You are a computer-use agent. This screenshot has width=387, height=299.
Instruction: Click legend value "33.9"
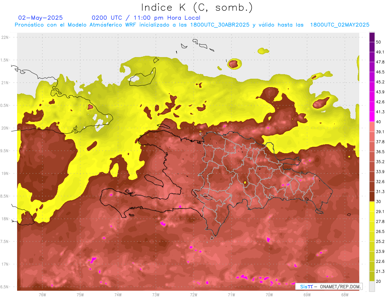[x=380, y=172]
